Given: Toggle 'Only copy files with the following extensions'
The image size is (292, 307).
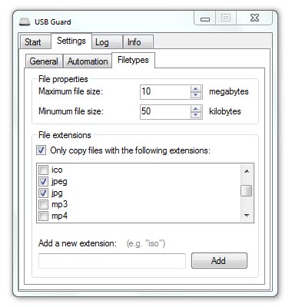Looking at the screenshot, I should (41, 150).
